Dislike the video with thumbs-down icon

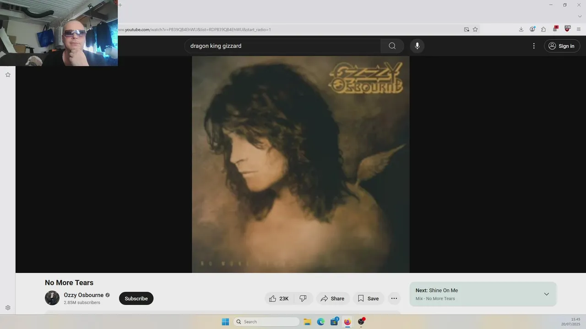pyautogui.click(x=303, y=298)
